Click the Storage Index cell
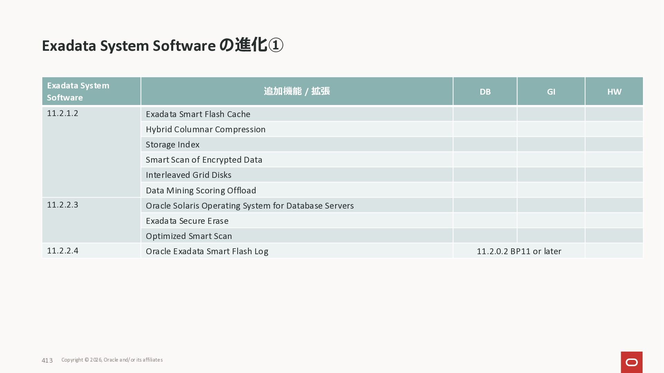This screenshot has width=664, height=373. (173, 145)
